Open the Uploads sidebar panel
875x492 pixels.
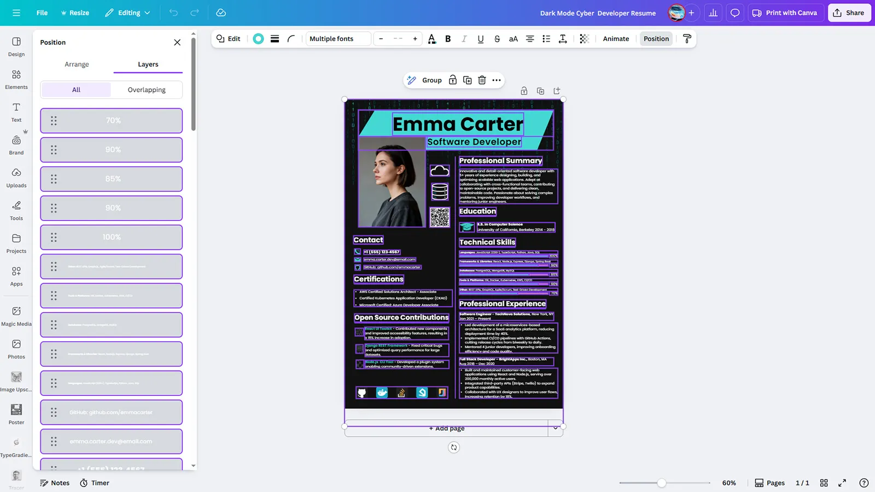coord(16,177)
